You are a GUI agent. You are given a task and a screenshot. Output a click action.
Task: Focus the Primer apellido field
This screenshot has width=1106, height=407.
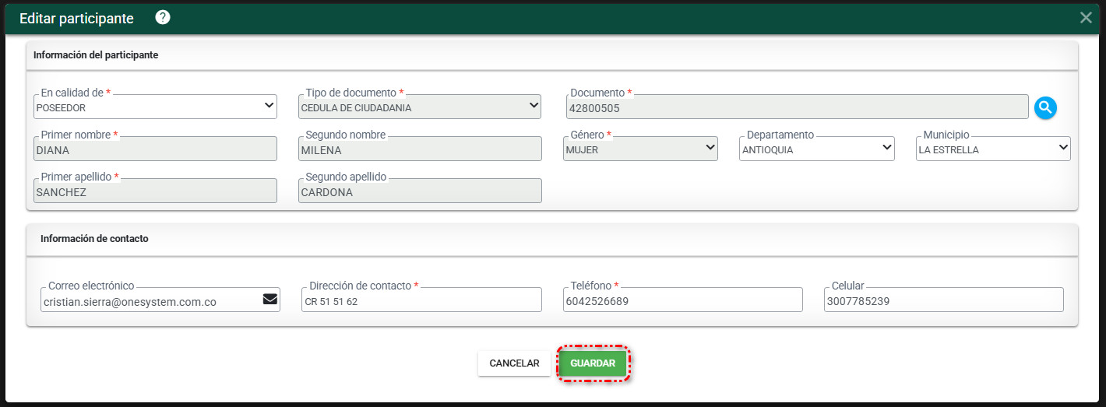click(156, 191)
